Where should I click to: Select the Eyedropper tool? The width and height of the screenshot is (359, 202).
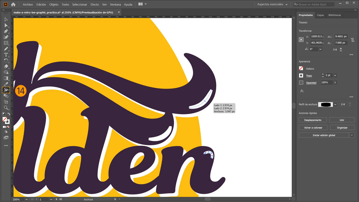click(6, 84)
